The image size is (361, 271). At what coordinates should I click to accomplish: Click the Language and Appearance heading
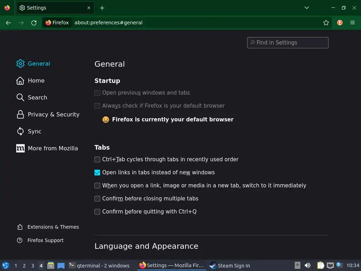pyautogui.click(x=146, y=246)
